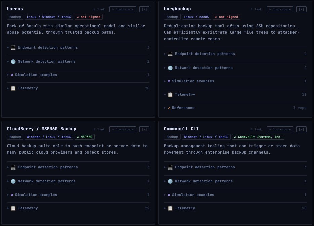Click the globe icon in borgbackup Network detection
This screenshot has width=314, height=226.
(170, 68)
